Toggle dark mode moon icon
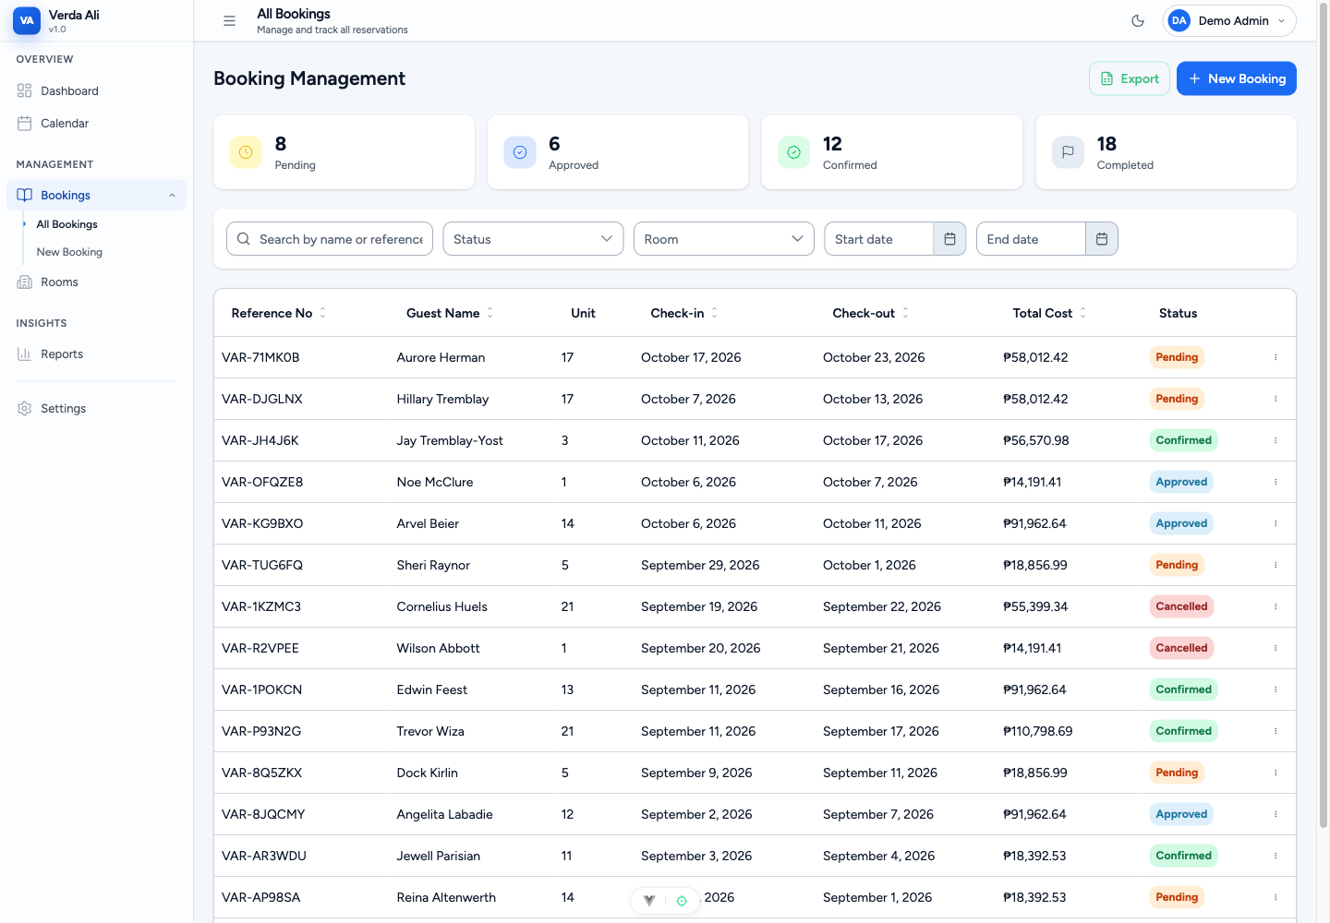Viewport: 1330px width, 923px height. point(1138,20)
